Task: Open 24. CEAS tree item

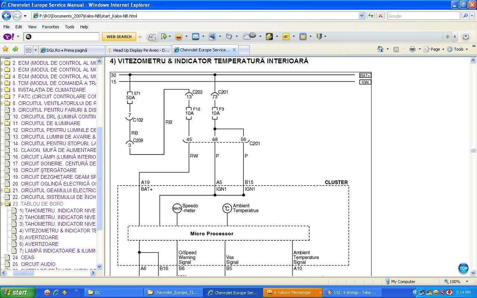Action: coord(23,257)
